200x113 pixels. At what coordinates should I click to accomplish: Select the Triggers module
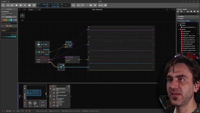click(x=42, y=60)
